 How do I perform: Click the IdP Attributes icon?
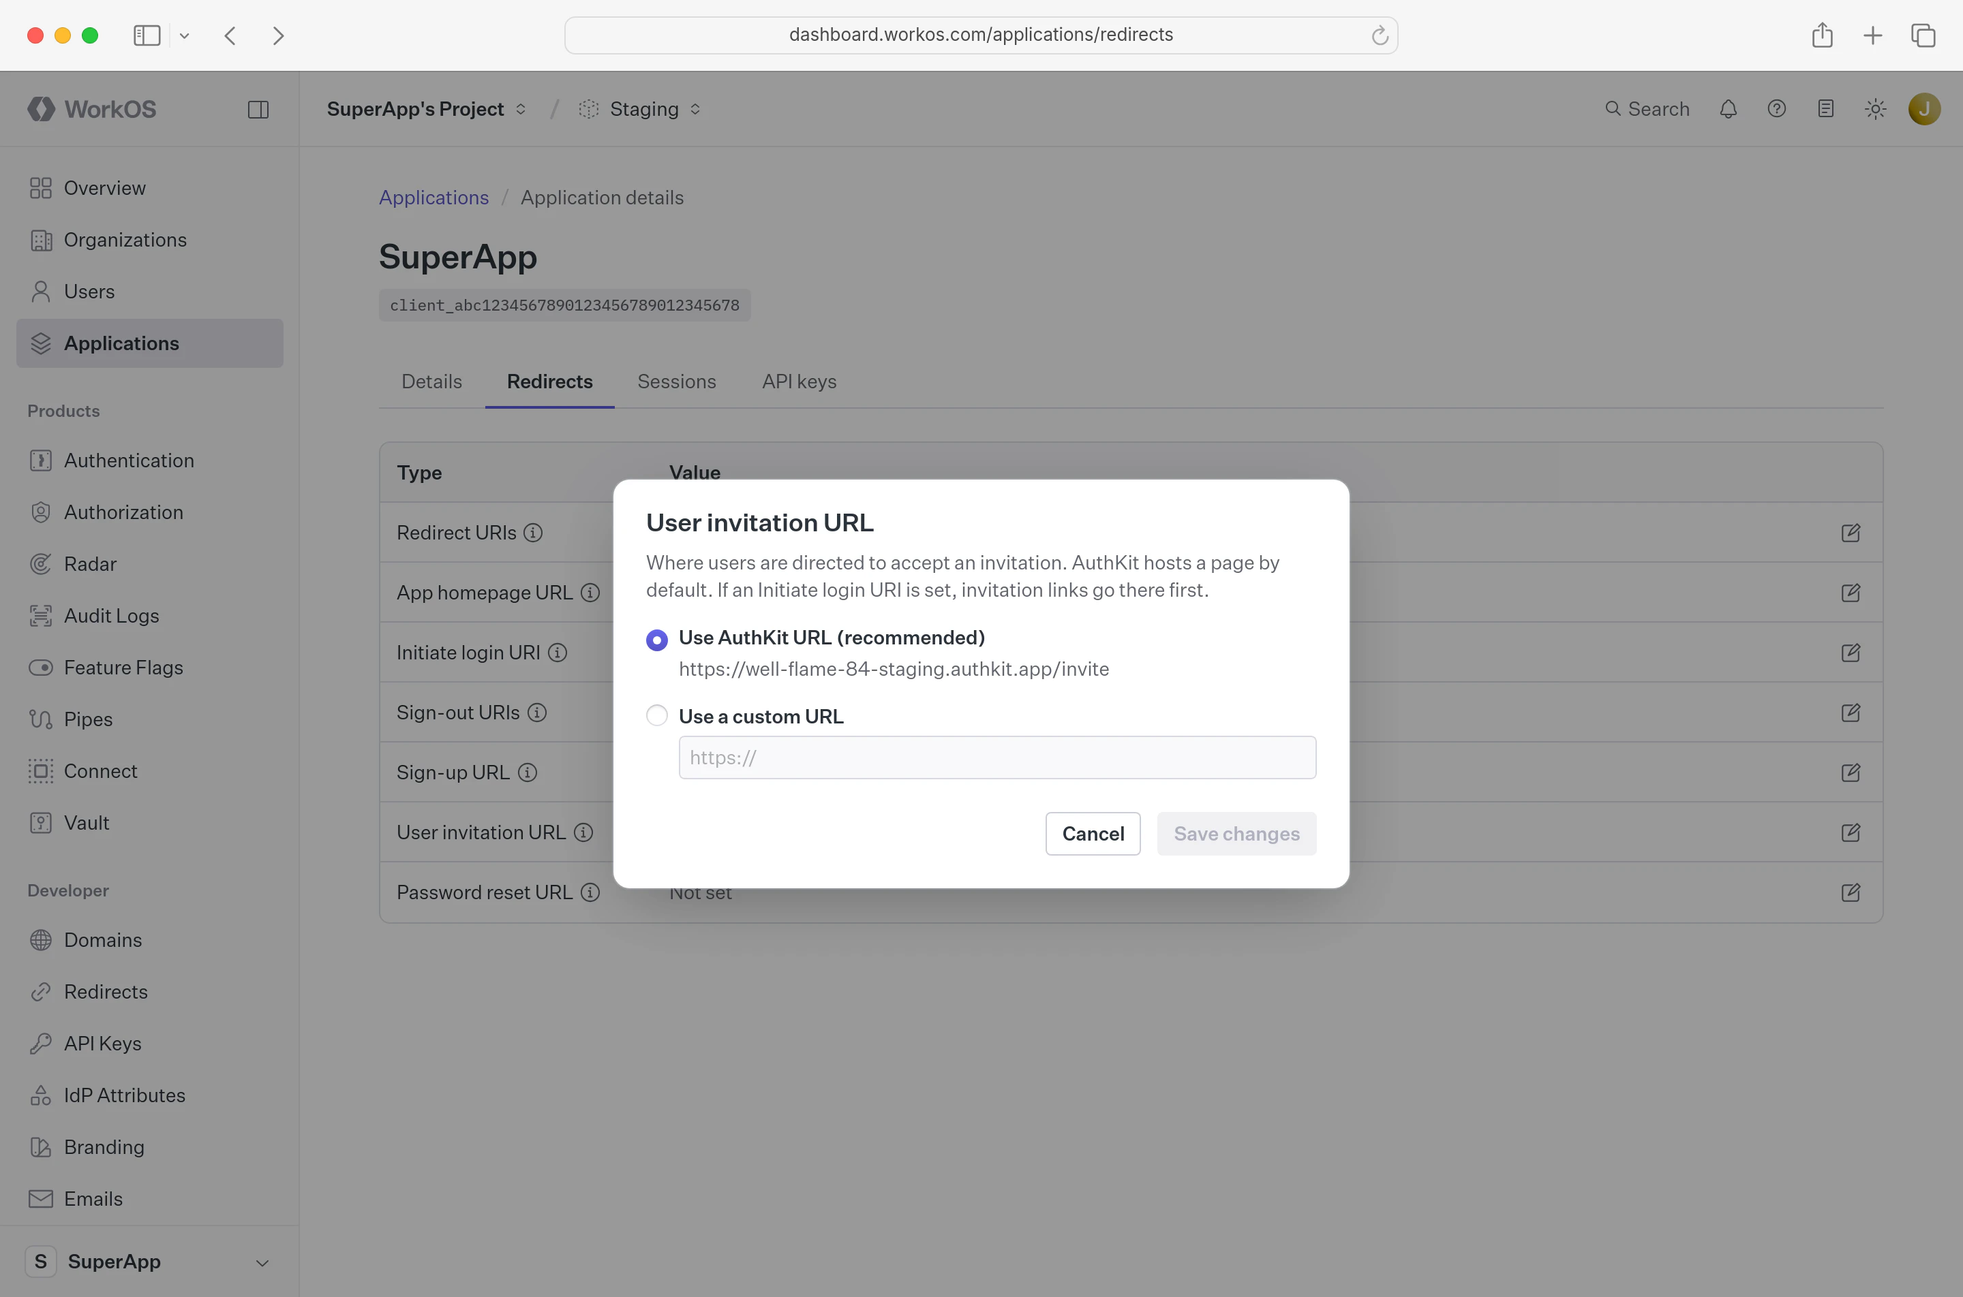pyautogui.click(x=40, y=1095)
